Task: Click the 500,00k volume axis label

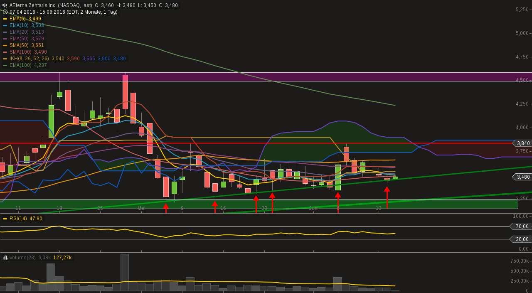Action: pyautogui.click(x=520, y=271)
